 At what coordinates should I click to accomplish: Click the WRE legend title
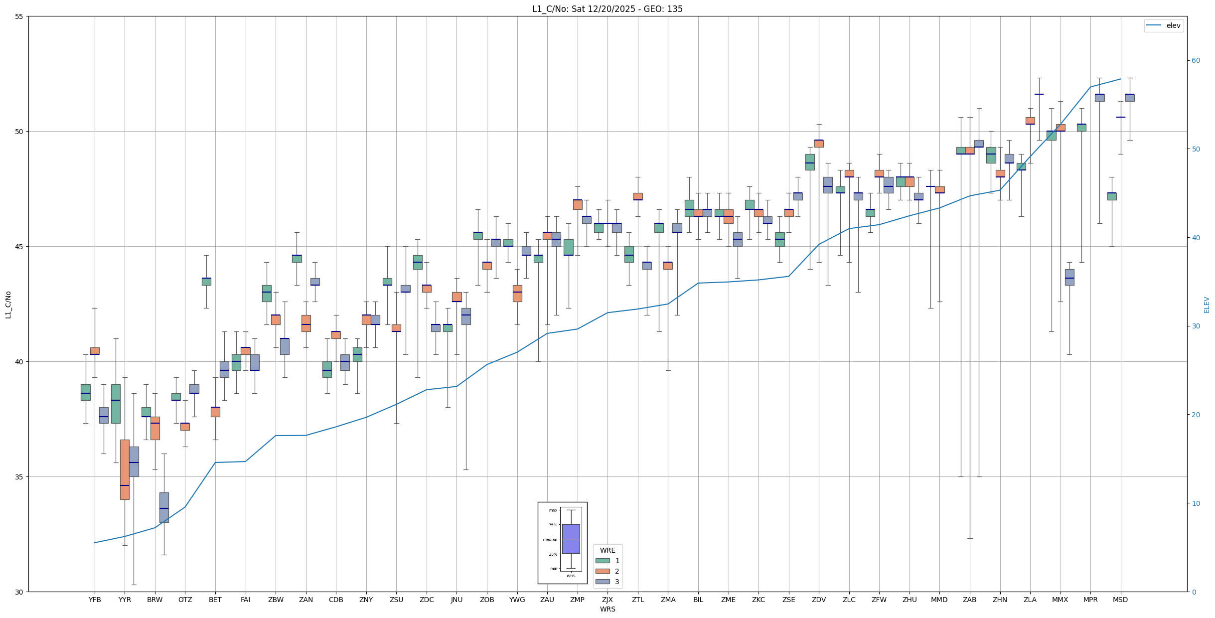point(607,550)
